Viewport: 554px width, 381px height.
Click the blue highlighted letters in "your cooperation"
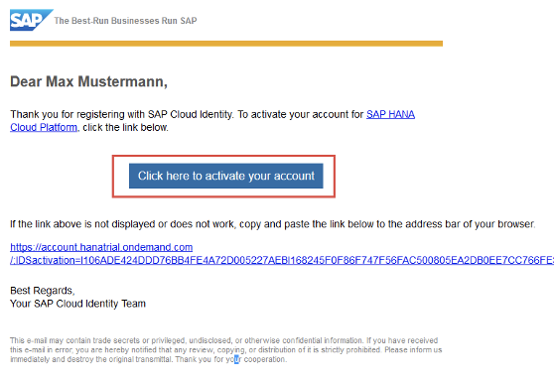click(x=236, y=359)
